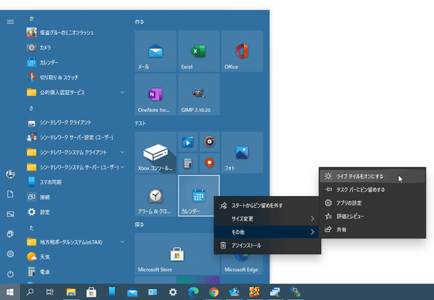Open スマホ同期 app
The image size is (434, 300).
click(75, 182)
